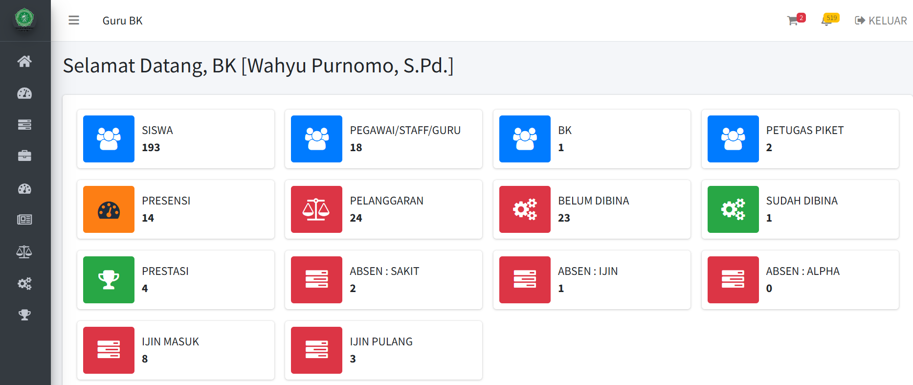
Task: Click the IJIN PULANG label
Action: coord(381,342)
